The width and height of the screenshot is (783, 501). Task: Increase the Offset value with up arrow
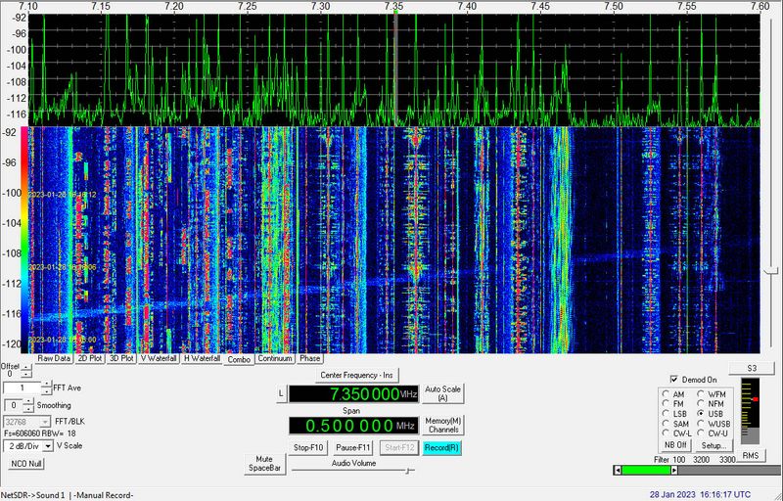(26, 368)
